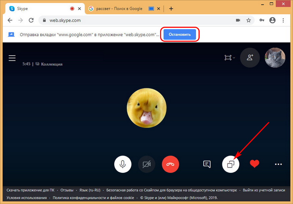Click the tab sharing indicator icon in infobar

[x=11, y=34]
